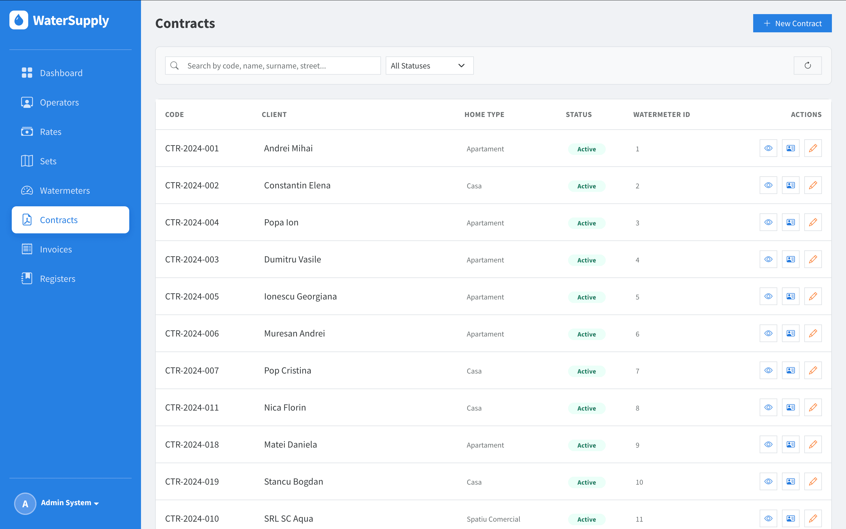This screenshot has height=529, width=846.
Task: View Ionescu Georgiana contract
Action: pyautogui.click(x=768, y=296)
